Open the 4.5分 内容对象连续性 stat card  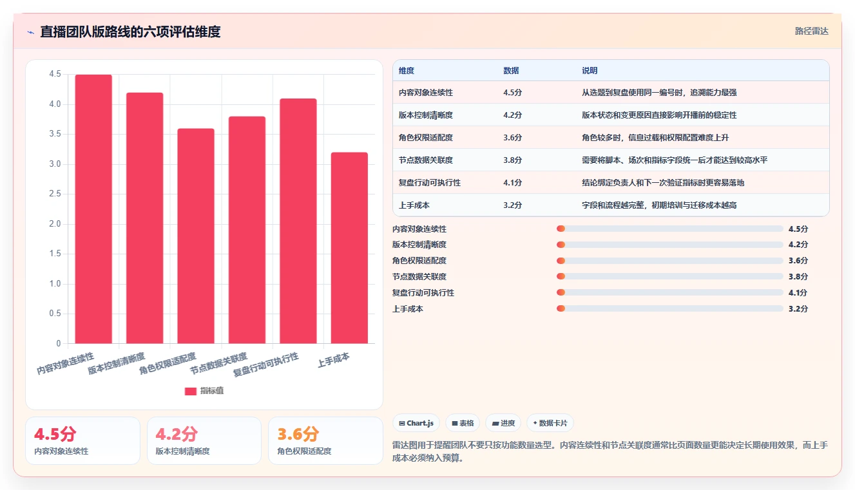(x=82, y=440)
